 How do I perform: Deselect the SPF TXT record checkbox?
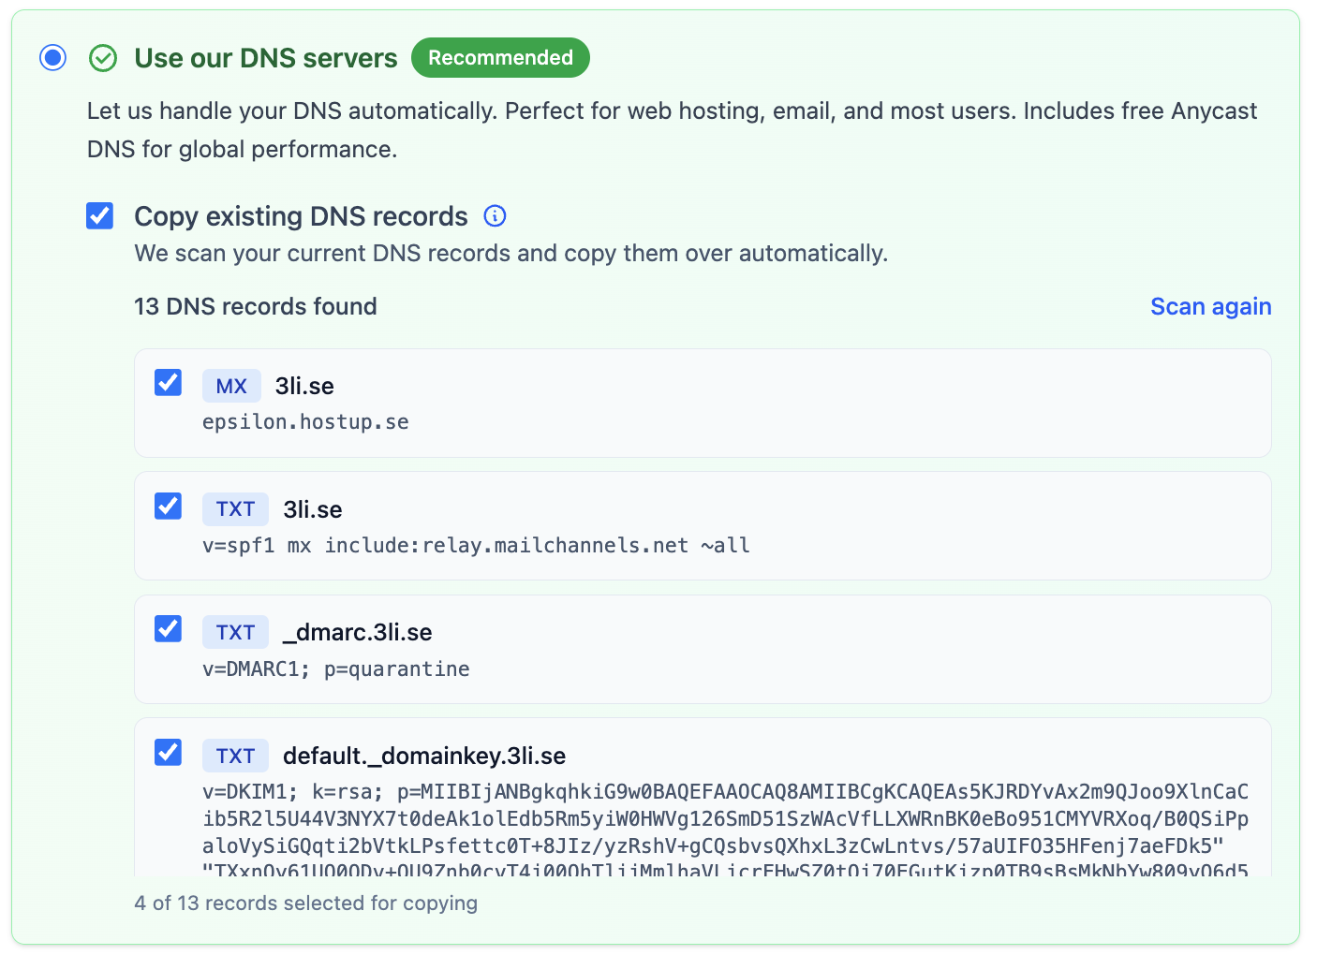click(168, 506)
